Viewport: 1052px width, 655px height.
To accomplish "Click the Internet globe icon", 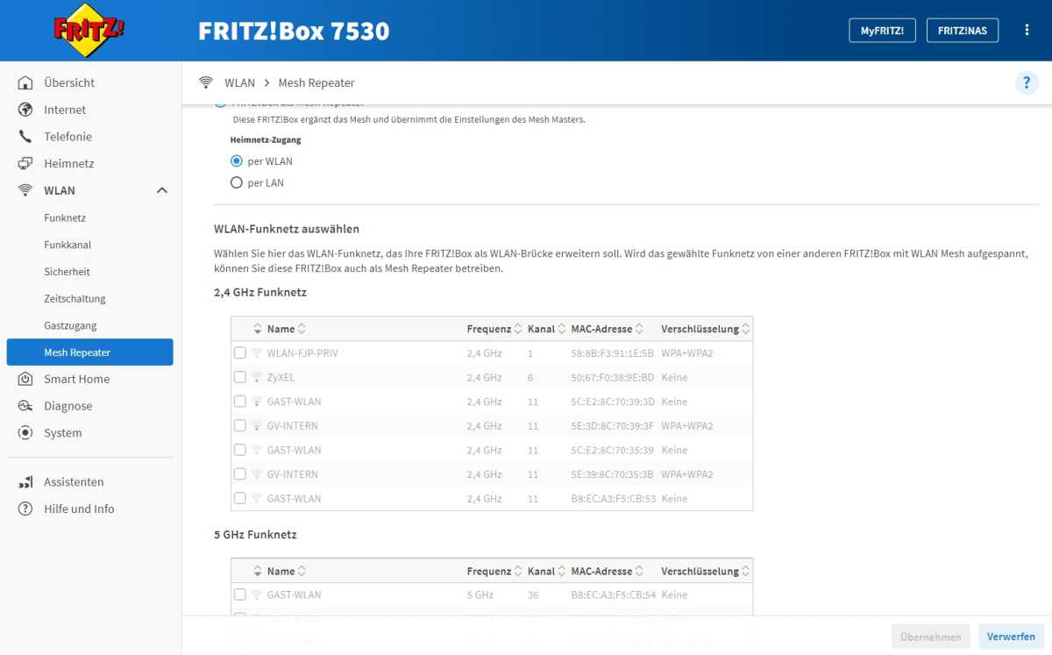I will [25, 110].
